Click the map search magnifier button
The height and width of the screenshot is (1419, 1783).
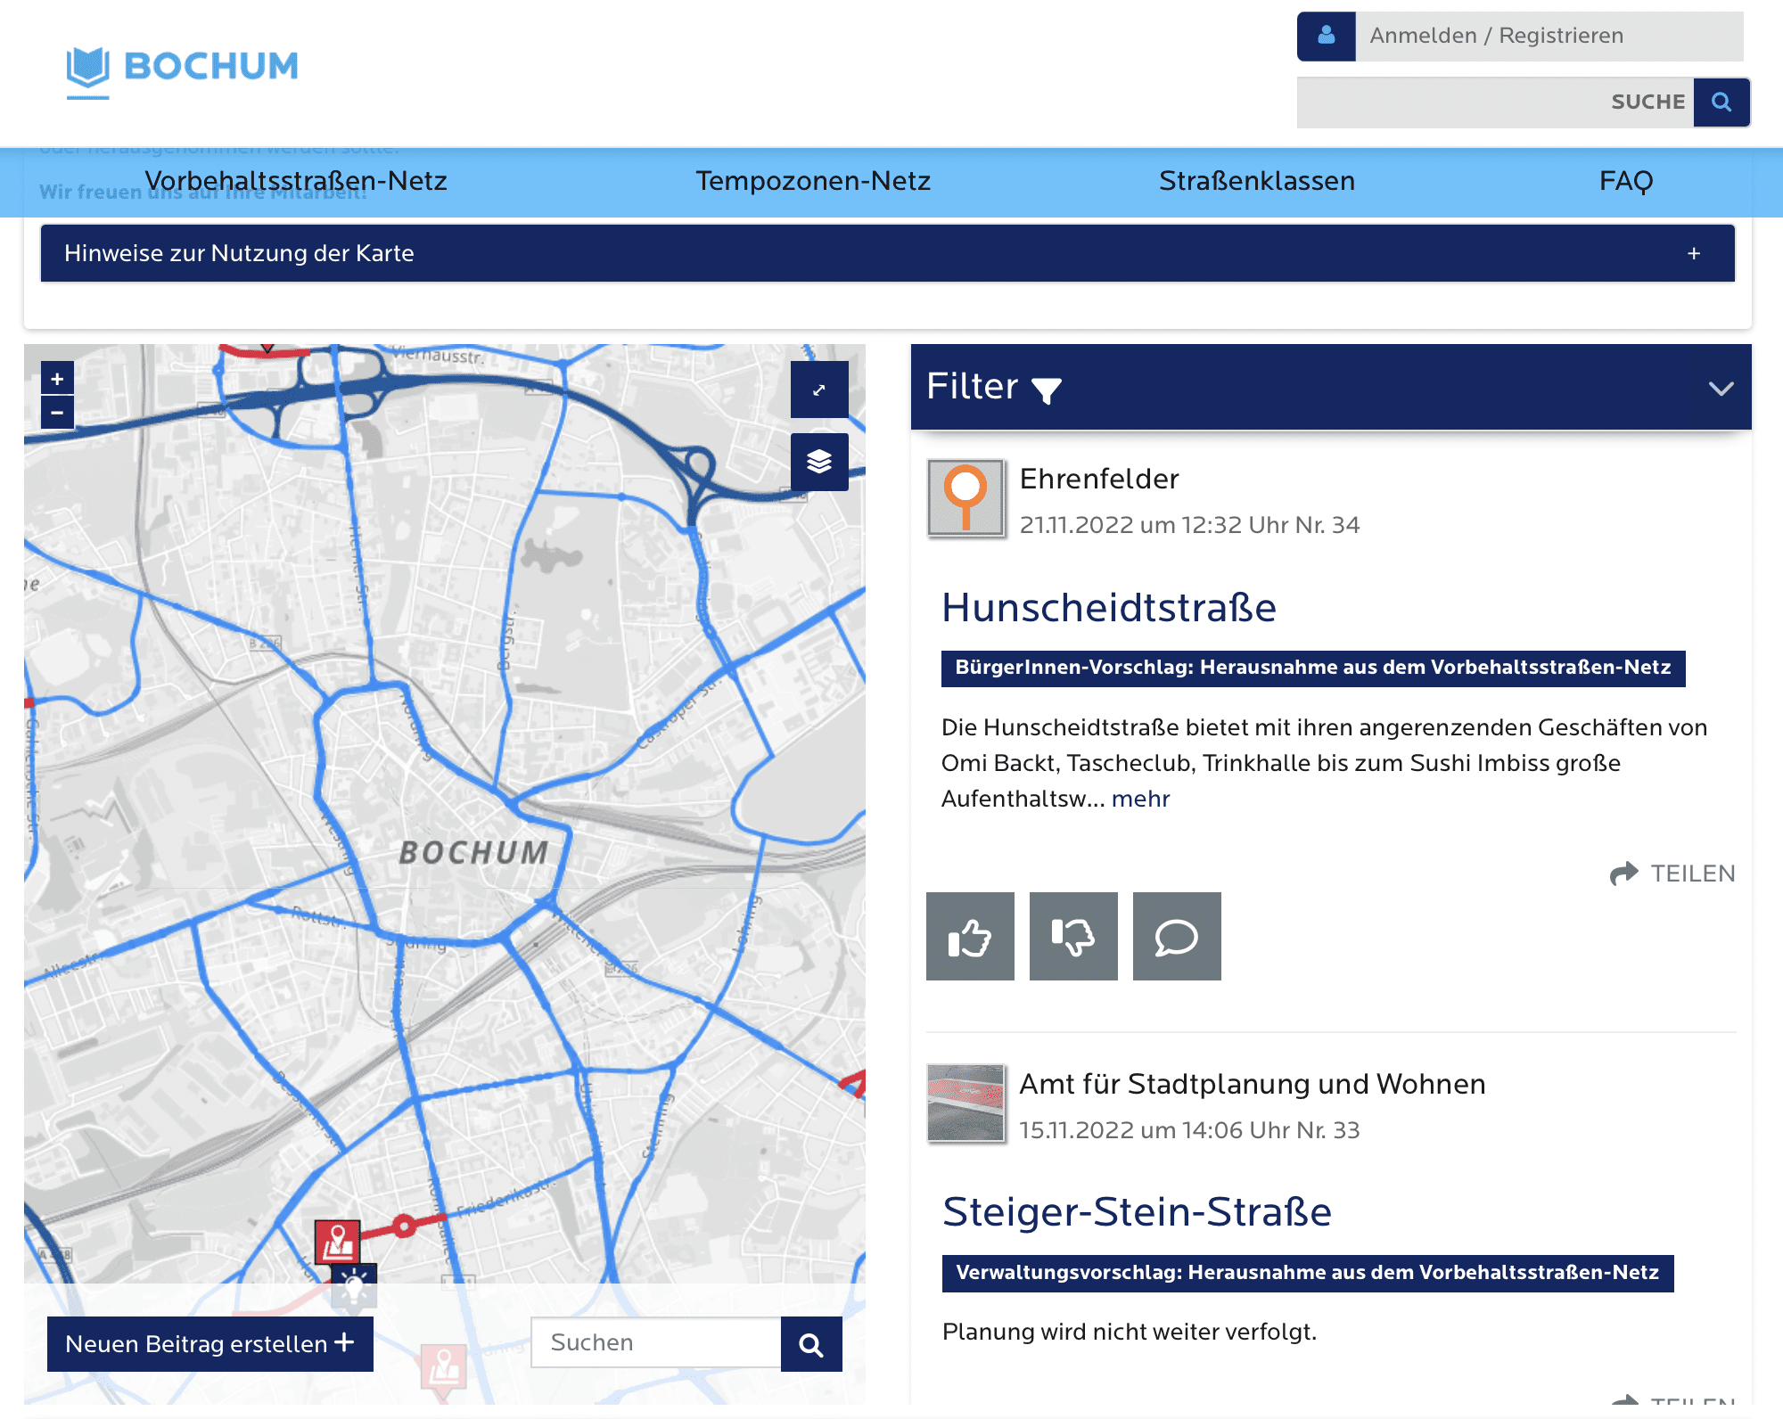pos(811,1344)
